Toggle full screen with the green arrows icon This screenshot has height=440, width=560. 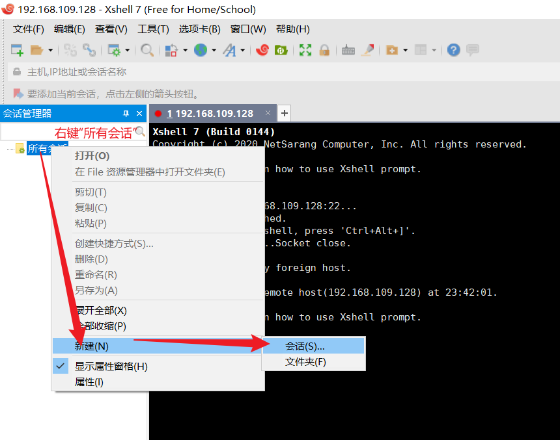[305, 50]
